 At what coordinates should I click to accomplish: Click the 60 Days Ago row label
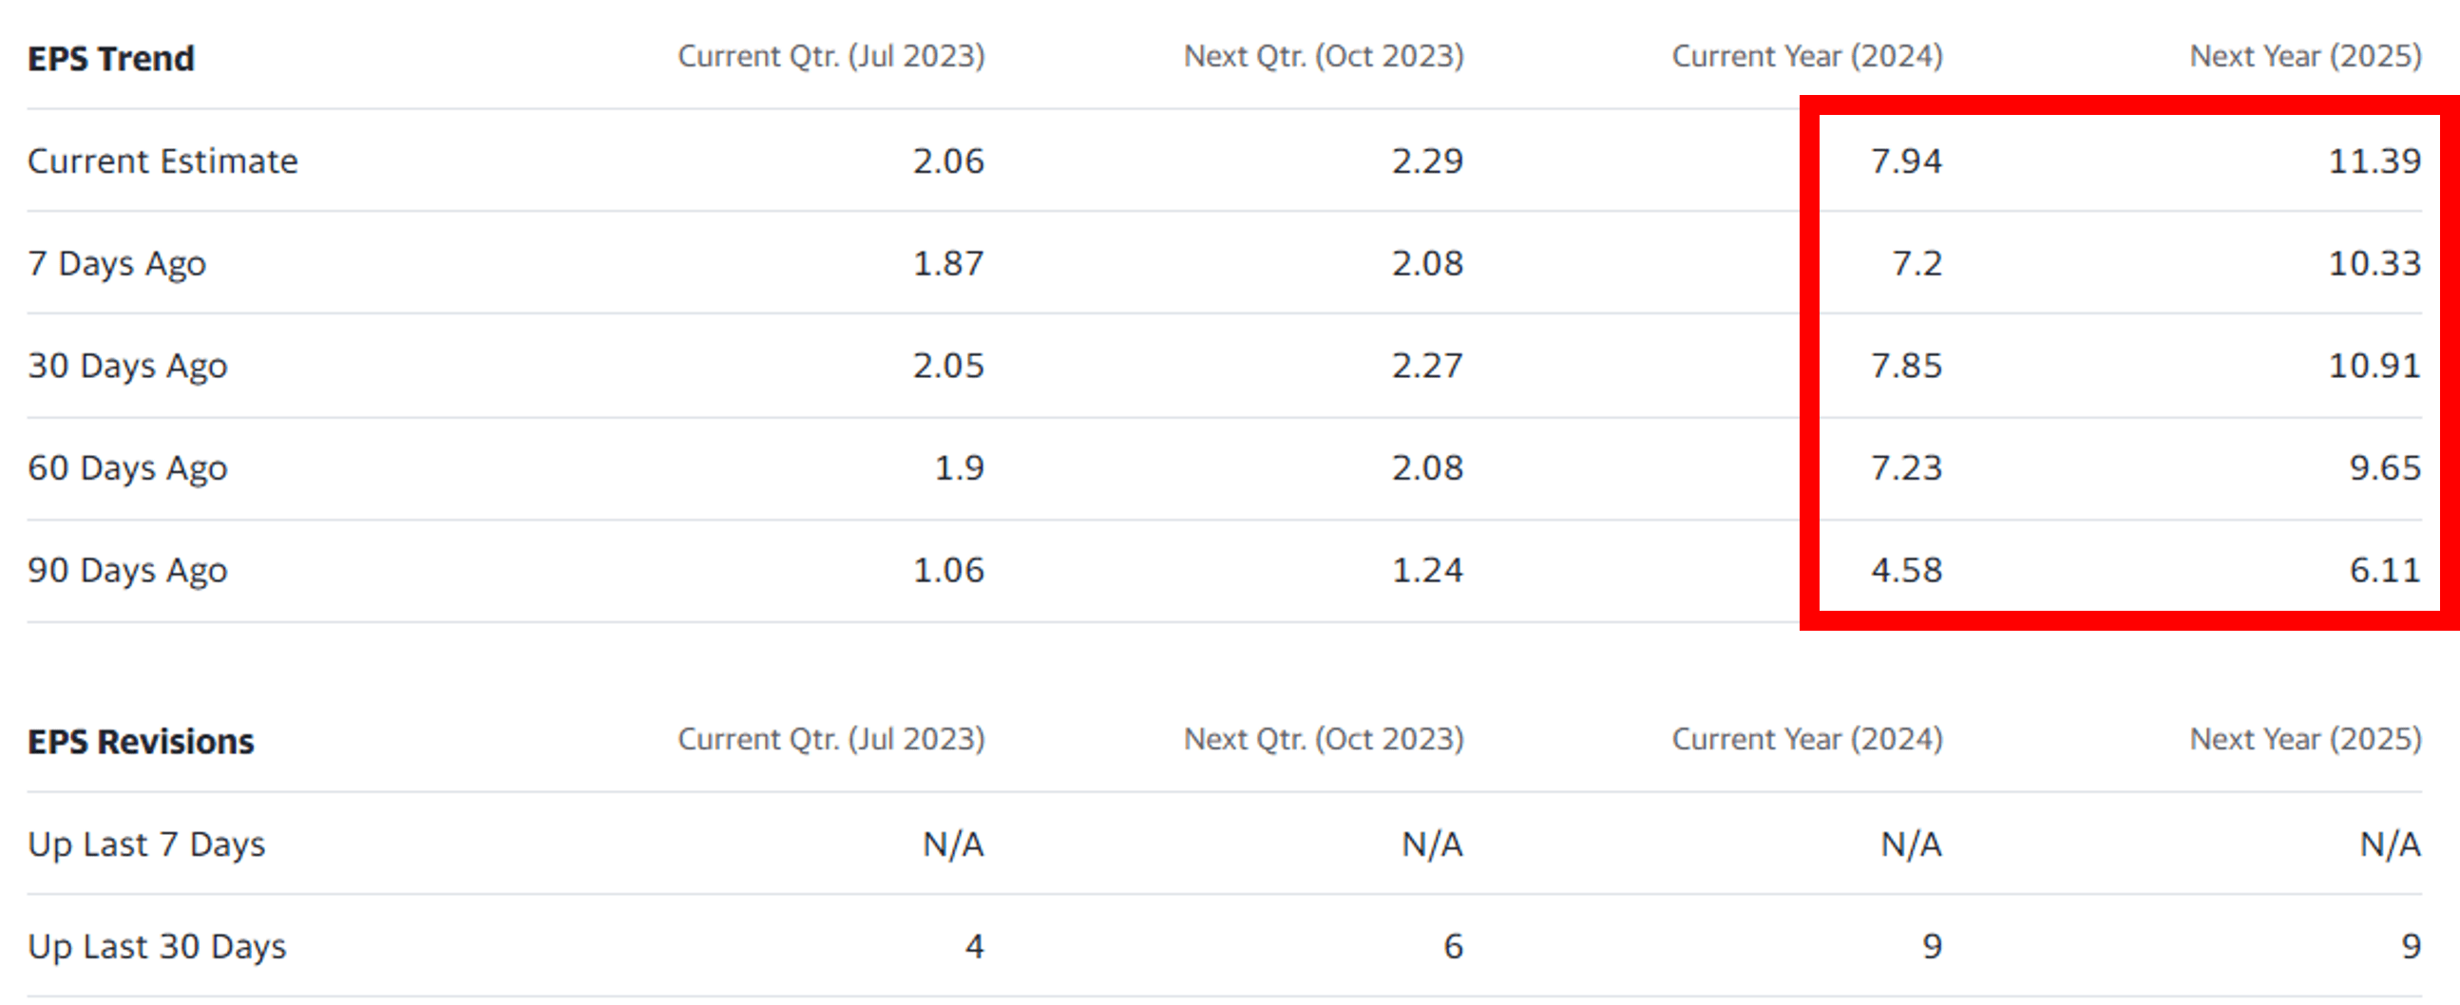[127, 467]
